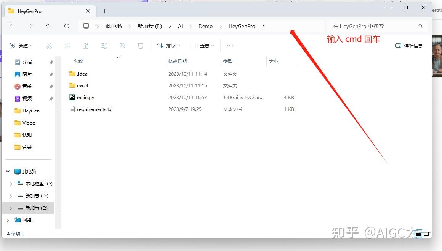Toggle the 详细信息 details pane

(x=409, y=46)
